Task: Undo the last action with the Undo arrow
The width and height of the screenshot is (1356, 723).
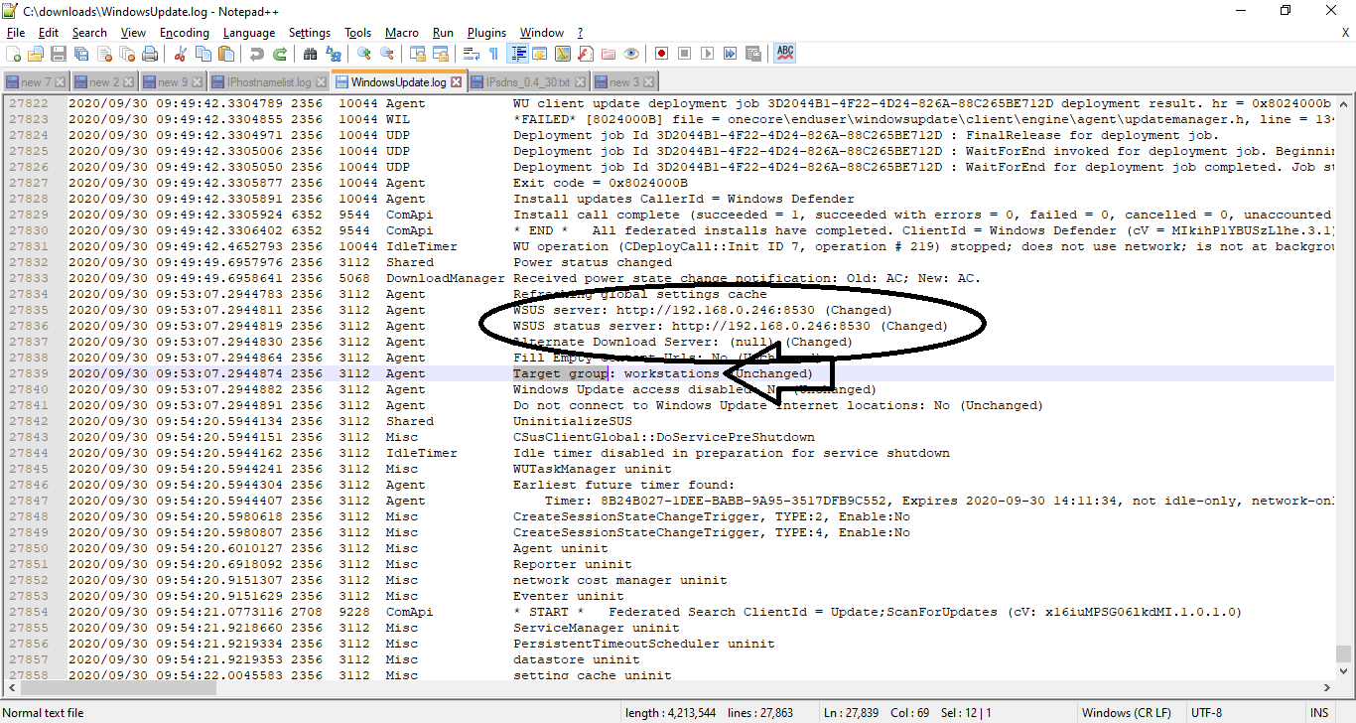Action: [257, 54]
